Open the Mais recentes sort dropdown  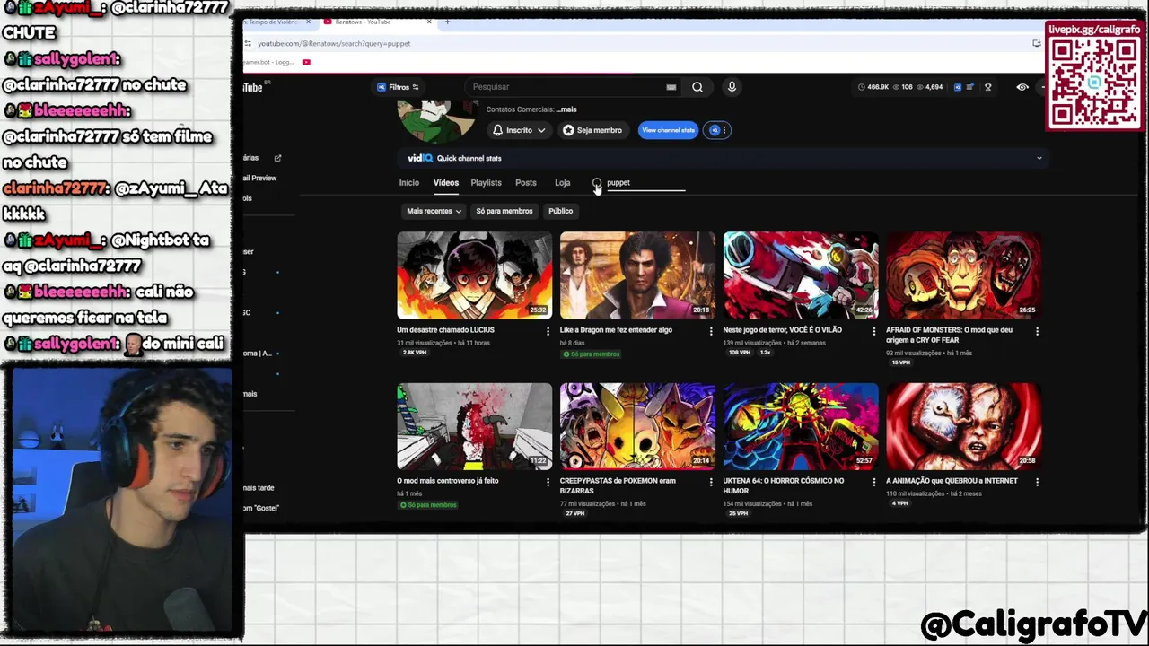coord(434,211)
